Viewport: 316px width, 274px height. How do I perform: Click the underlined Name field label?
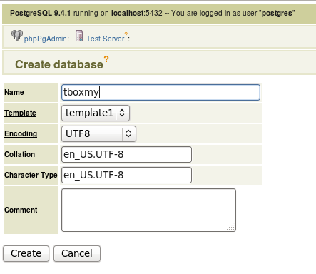point(14,92)
